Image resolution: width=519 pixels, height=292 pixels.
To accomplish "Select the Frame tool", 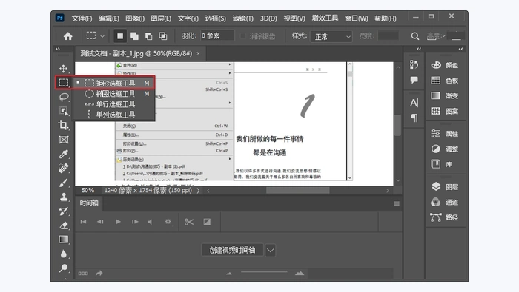I will click(x=64, y=140).
